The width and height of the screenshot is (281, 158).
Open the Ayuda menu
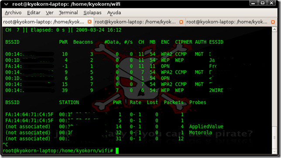click(114, 13)
